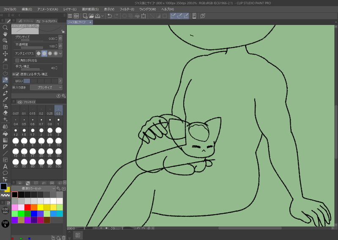Toggle 速度による手ブレ補正 checkbox
This screenshot has height=240, width=338.
[x=17, y=74]
